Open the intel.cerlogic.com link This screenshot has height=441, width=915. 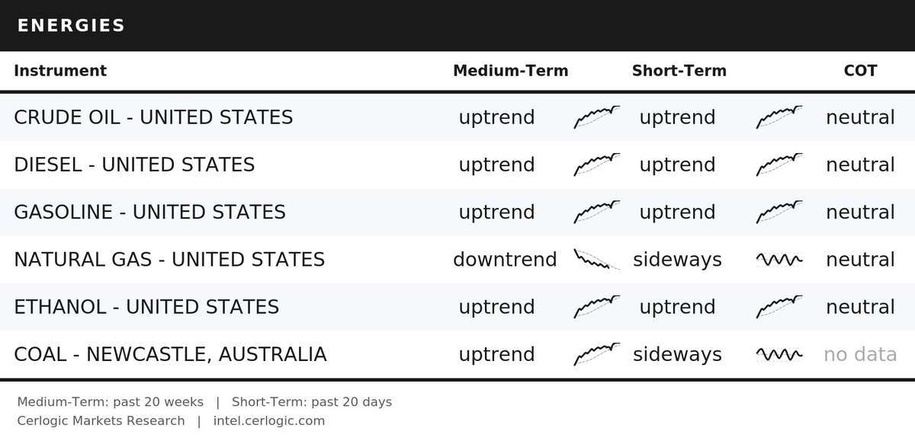(x=269, y=420)
